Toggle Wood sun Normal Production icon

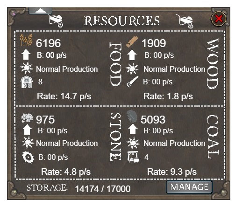pos(132,69)
